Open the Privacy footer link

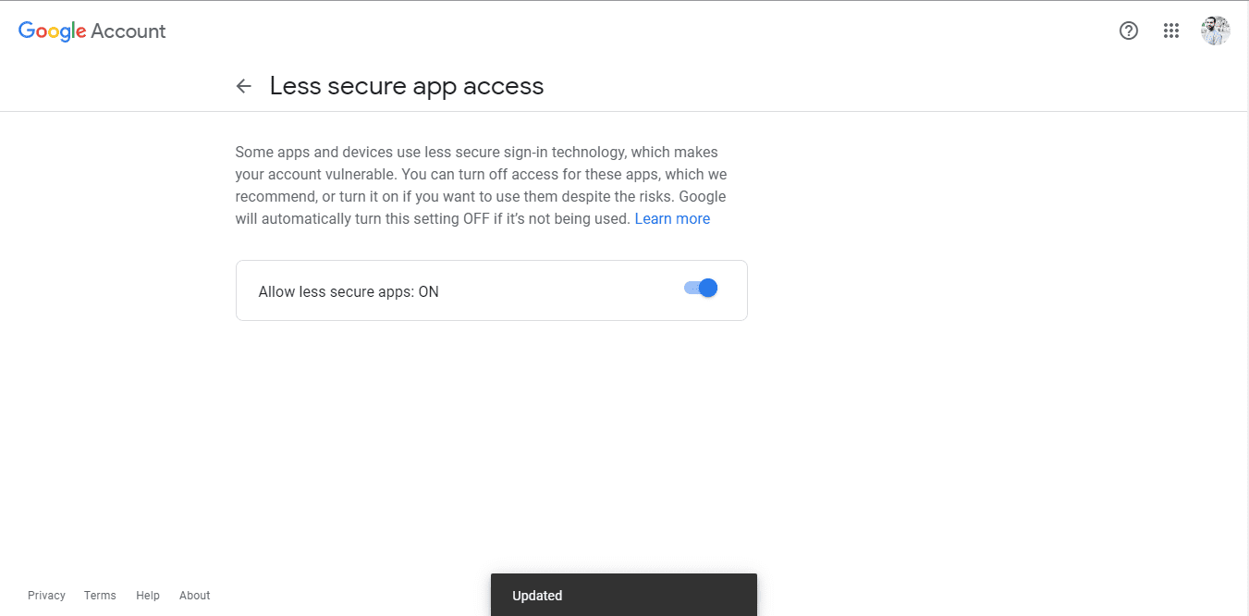(46, 596)
